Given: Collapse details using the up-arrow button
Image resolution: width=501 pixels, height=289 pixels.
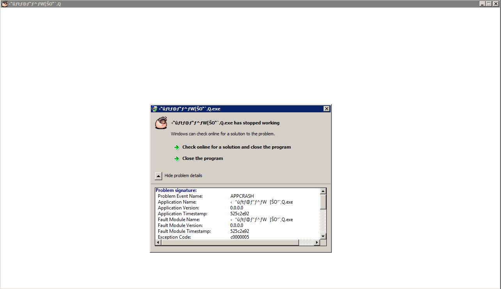Looking at the screenshot, I should point(158,176).
